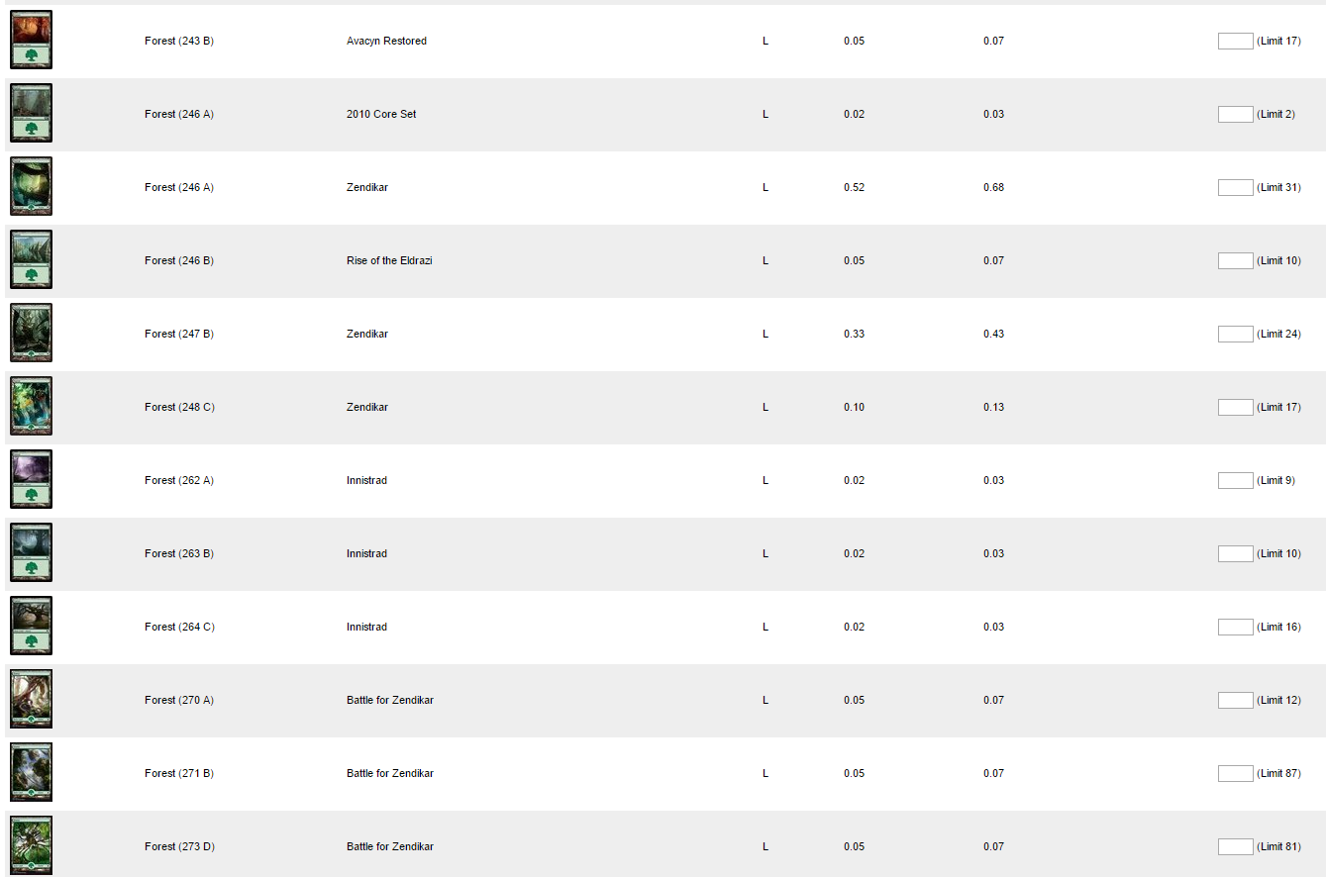View the Rise of the Eldrazi Forest thumbnail
Screen dimensions: 1326x877
(31, 260)
